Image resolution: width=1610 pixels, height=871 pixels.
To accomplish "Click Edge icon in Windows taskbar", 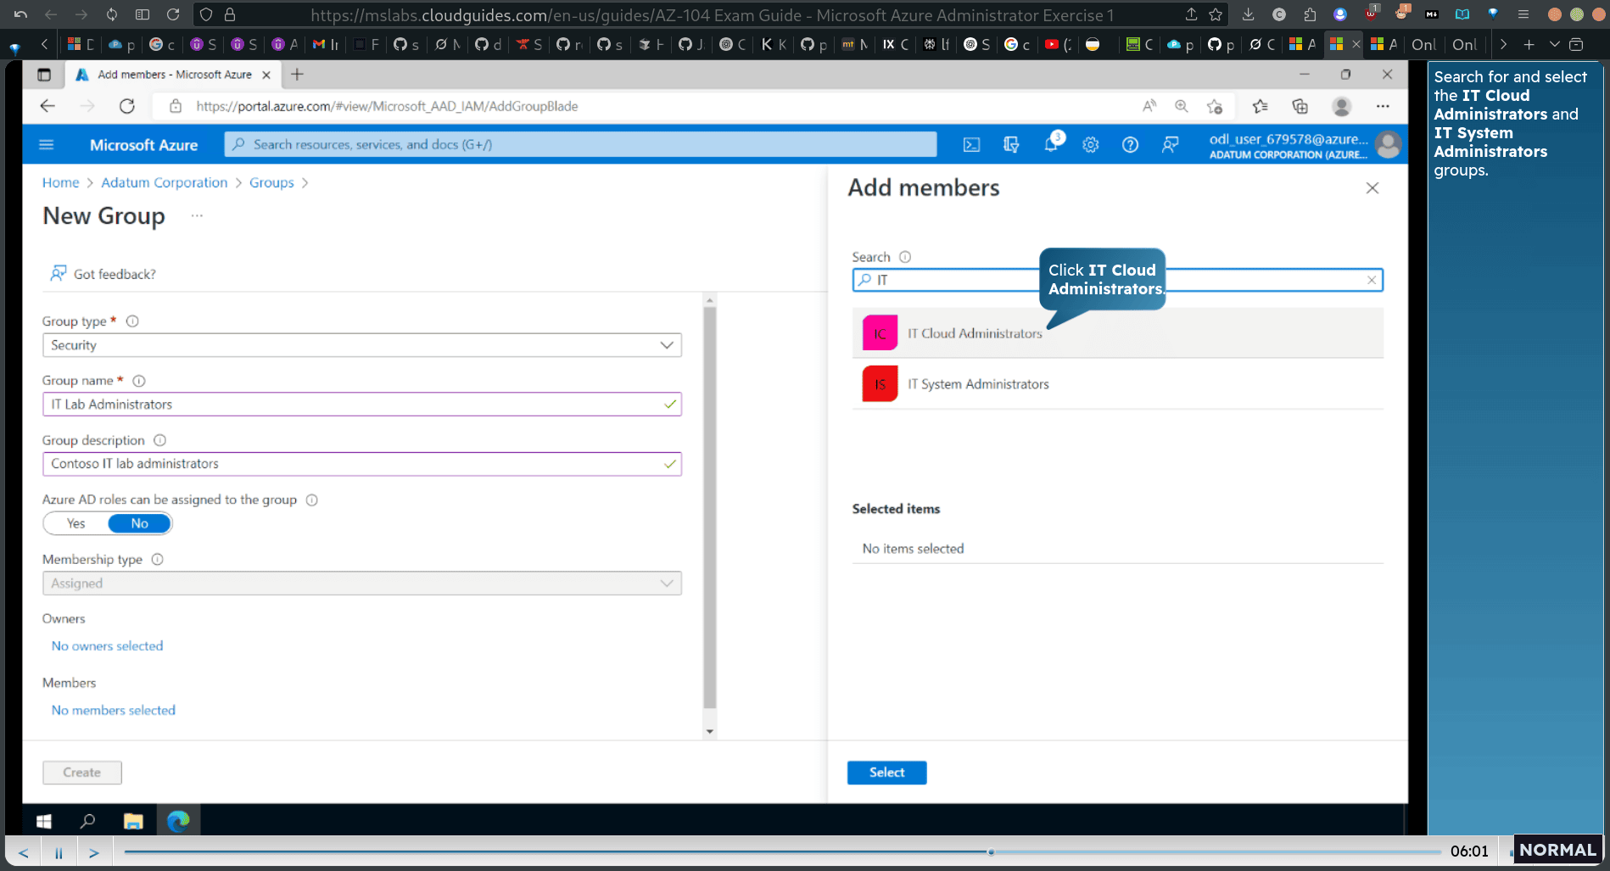I will pyautogui.click(x=178, y=821).
